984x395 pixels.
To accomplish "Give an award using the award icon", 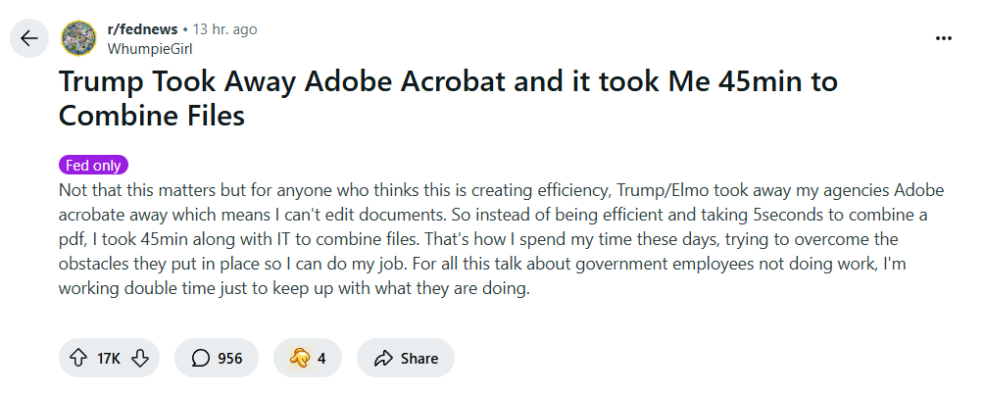I will (x=299, y=359).
